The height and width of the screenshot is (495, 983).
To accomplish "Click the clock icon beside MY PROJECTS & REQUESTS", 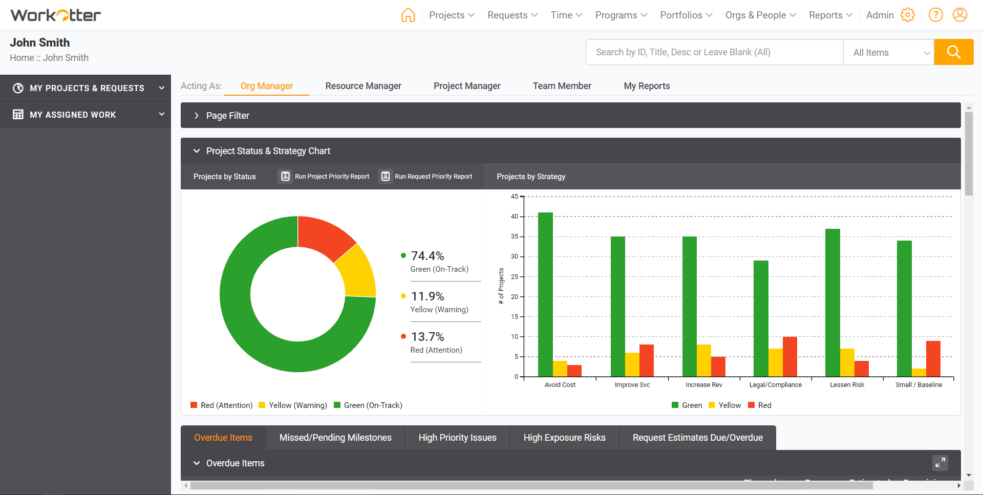I will [x=18, y=88].
